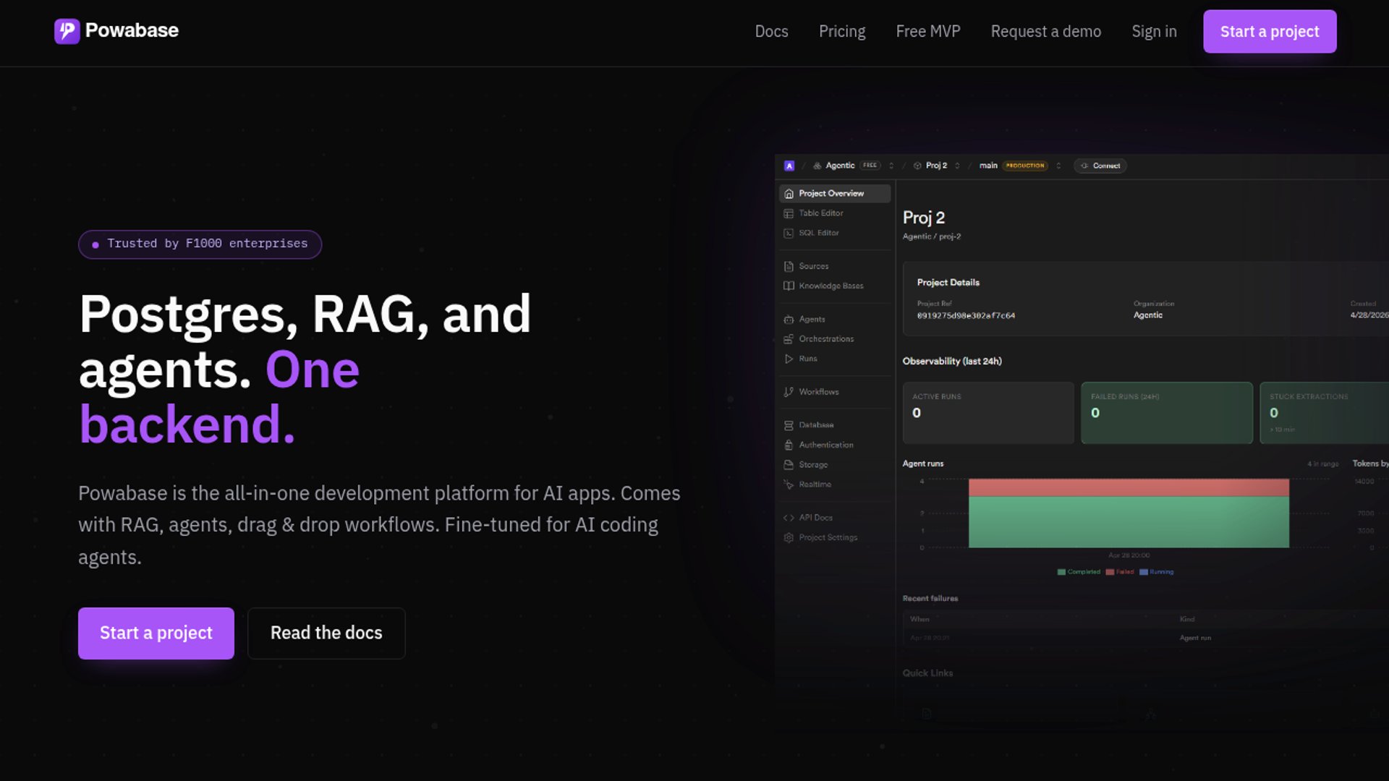Open the Workflows branch icon
This screenshot has height=781, width=1389.
click(789, 392)
